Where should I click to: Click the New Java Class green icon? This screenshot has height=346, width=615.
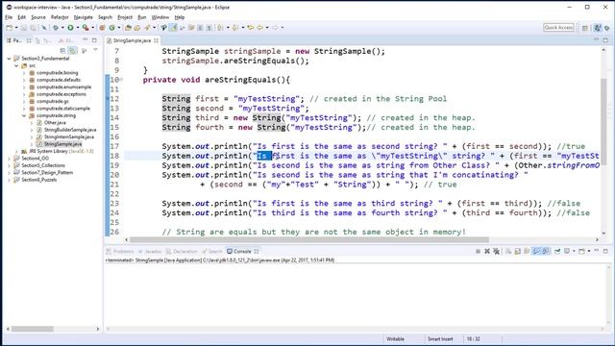(x=111, y=28)
